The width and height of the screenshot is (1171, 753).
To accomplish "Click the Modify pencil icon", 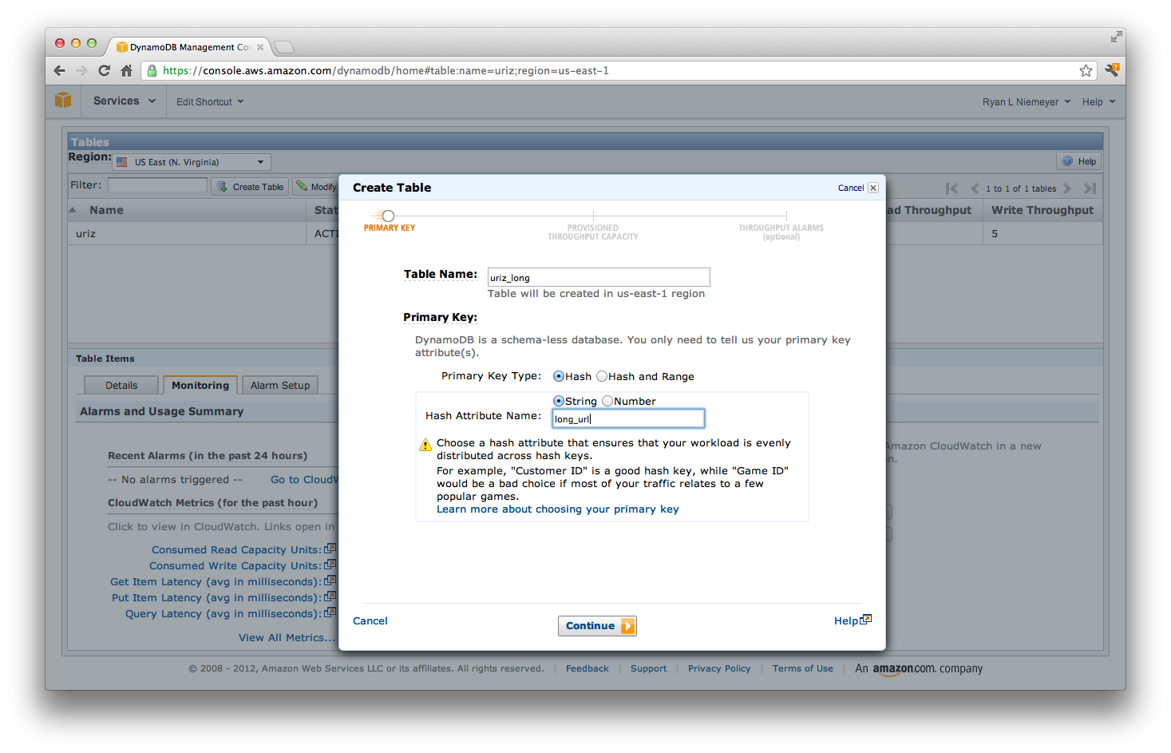I will coord(303,186).
